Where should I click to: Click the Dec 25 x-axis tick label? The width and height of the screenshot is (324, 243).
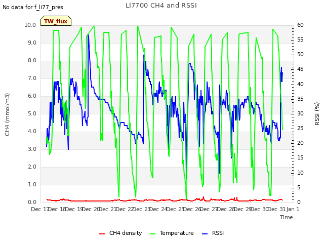pyautogui.click(x=176, y=209)
